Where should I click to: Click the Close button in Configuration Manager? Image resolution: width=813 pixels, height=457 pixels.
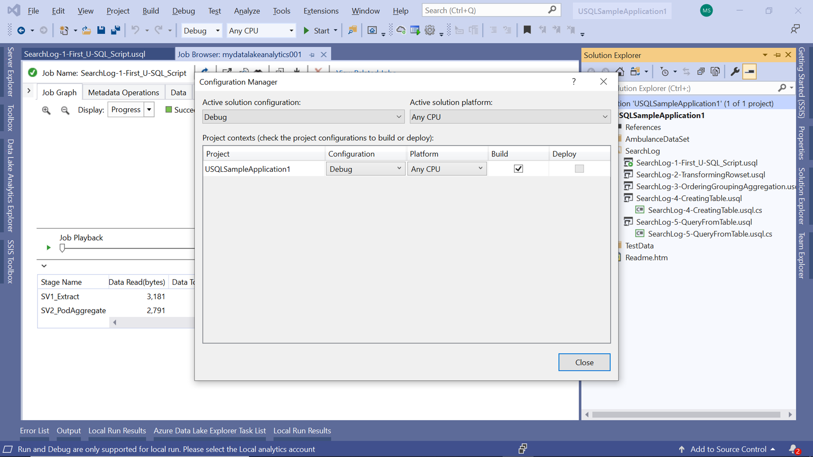584,362
